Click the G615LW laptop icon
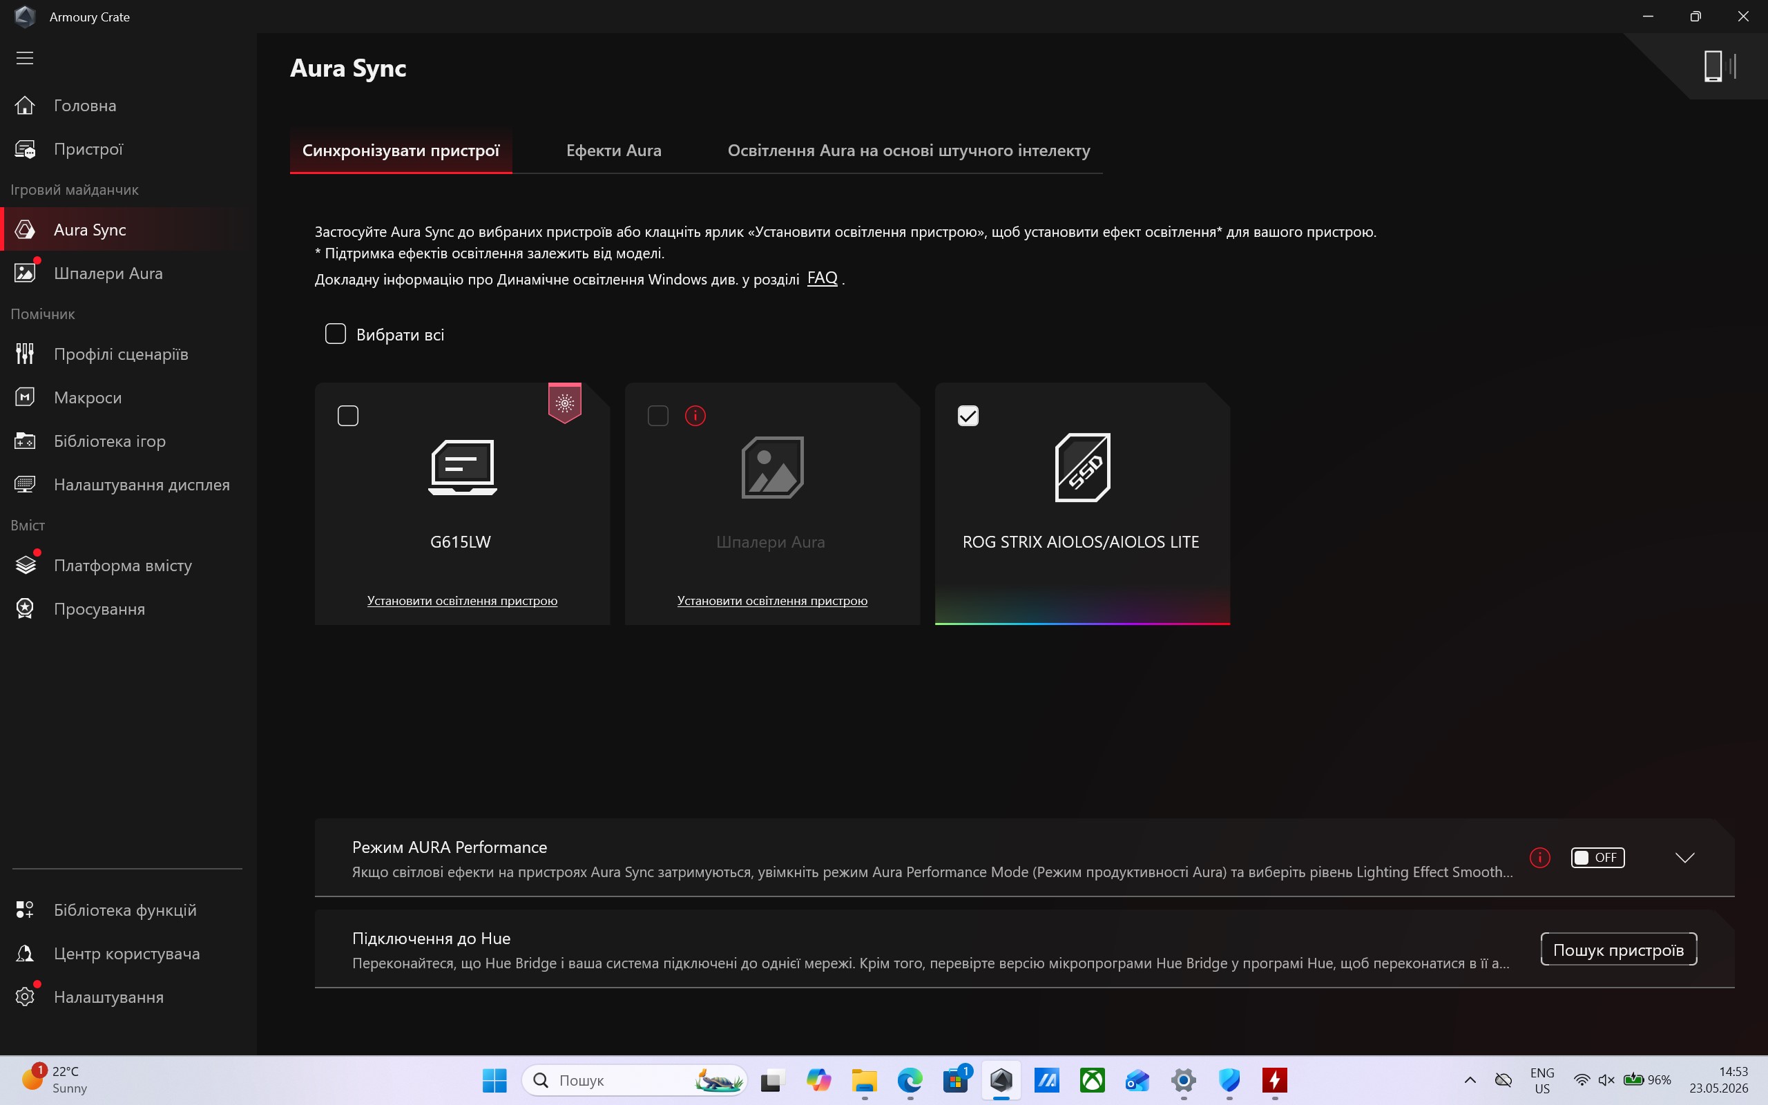 point(463,468)
